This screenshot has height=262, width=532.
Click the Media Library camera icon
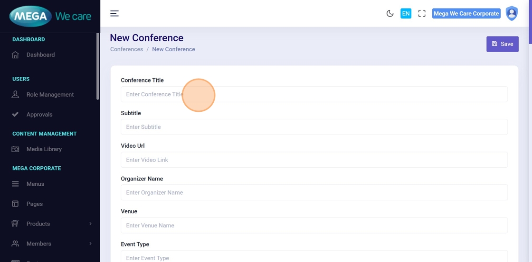tap(15, 149)
